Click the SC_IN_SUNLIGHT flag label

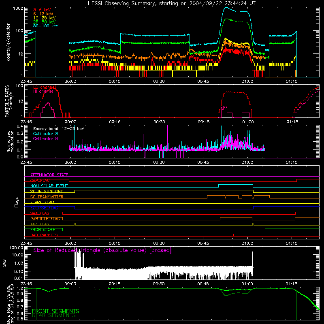[x=47, y=191]
